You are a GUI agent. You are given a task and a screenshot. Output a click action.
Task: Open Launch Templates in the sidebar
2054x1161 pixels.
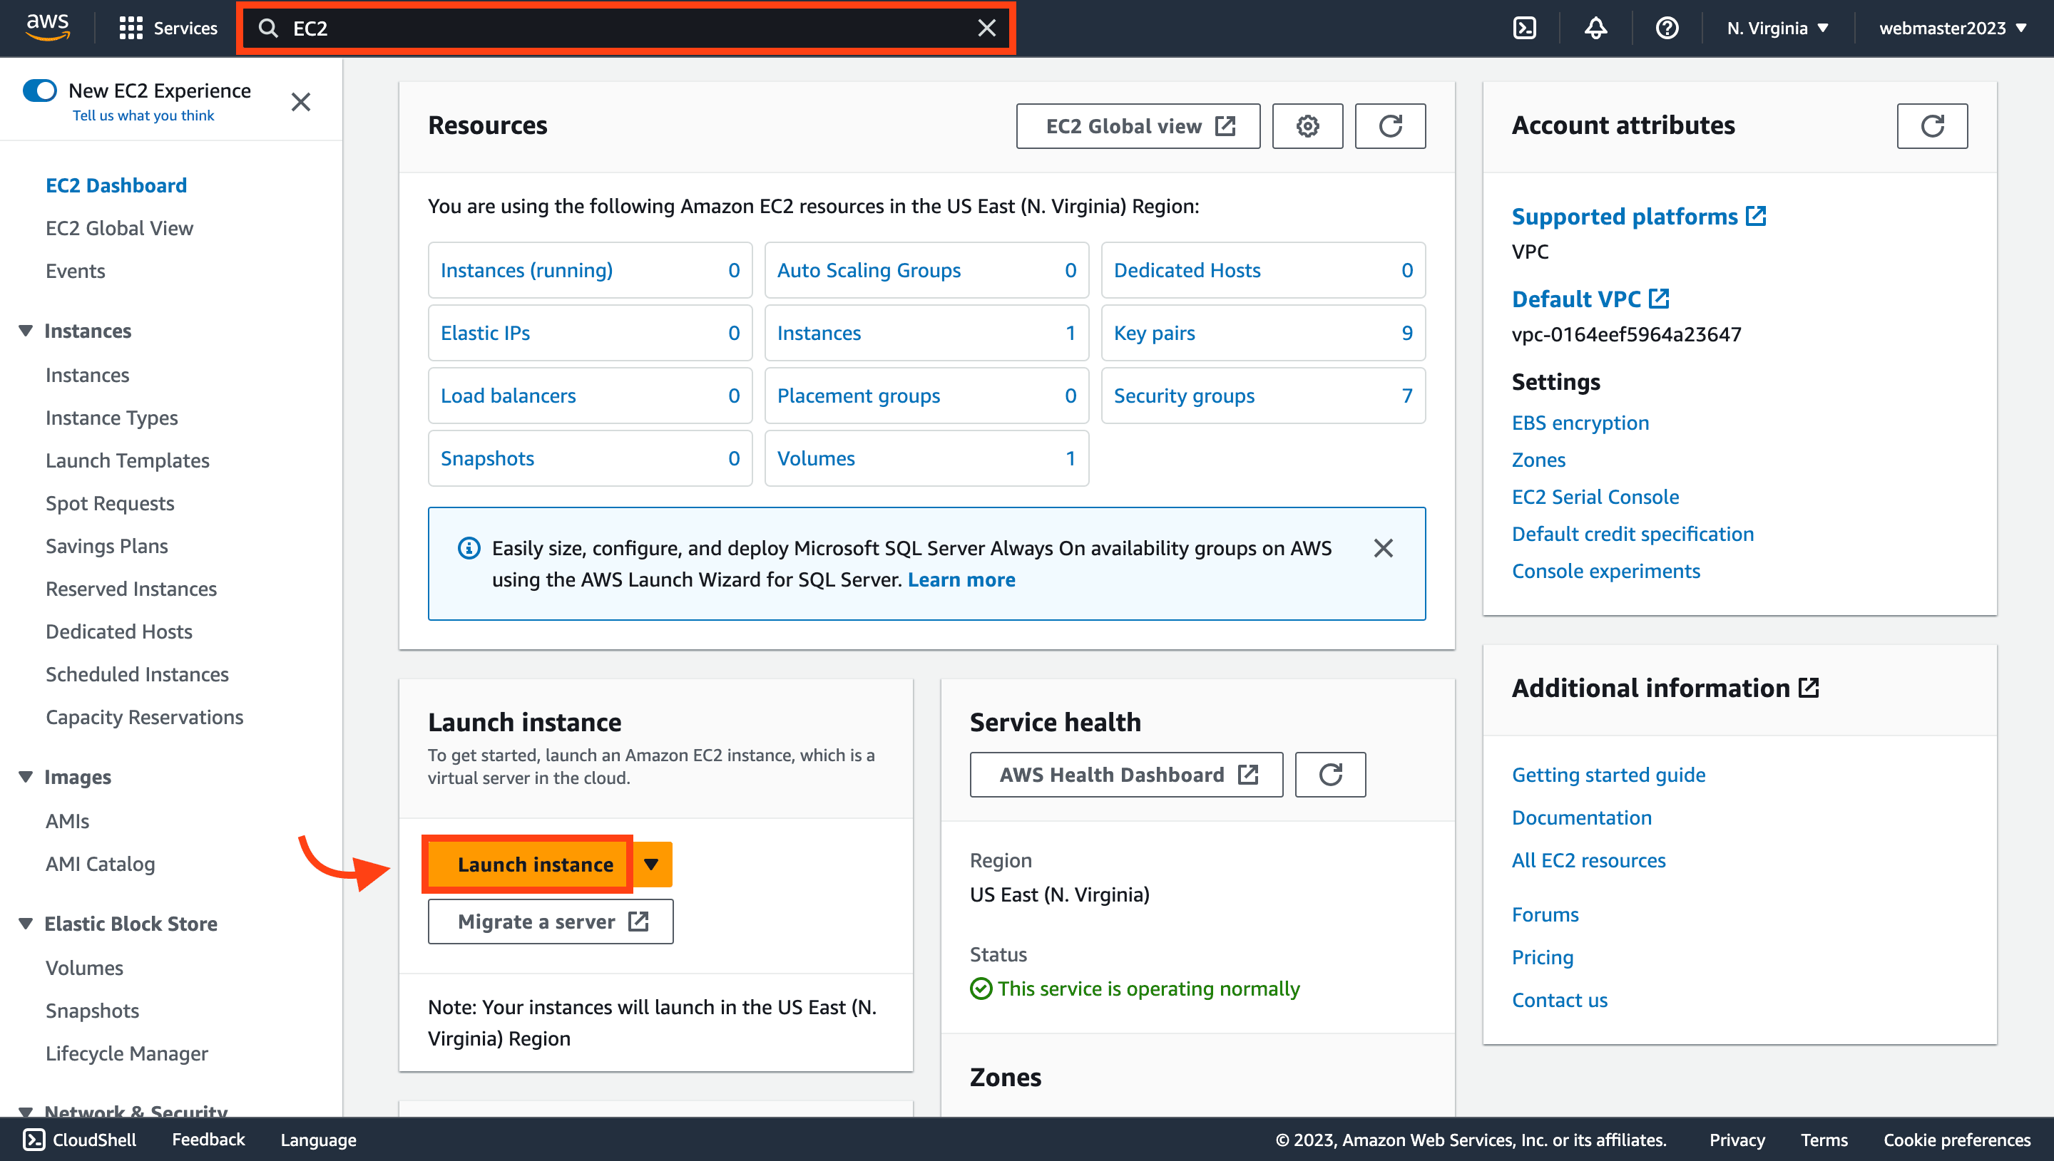tap(128, 460)
